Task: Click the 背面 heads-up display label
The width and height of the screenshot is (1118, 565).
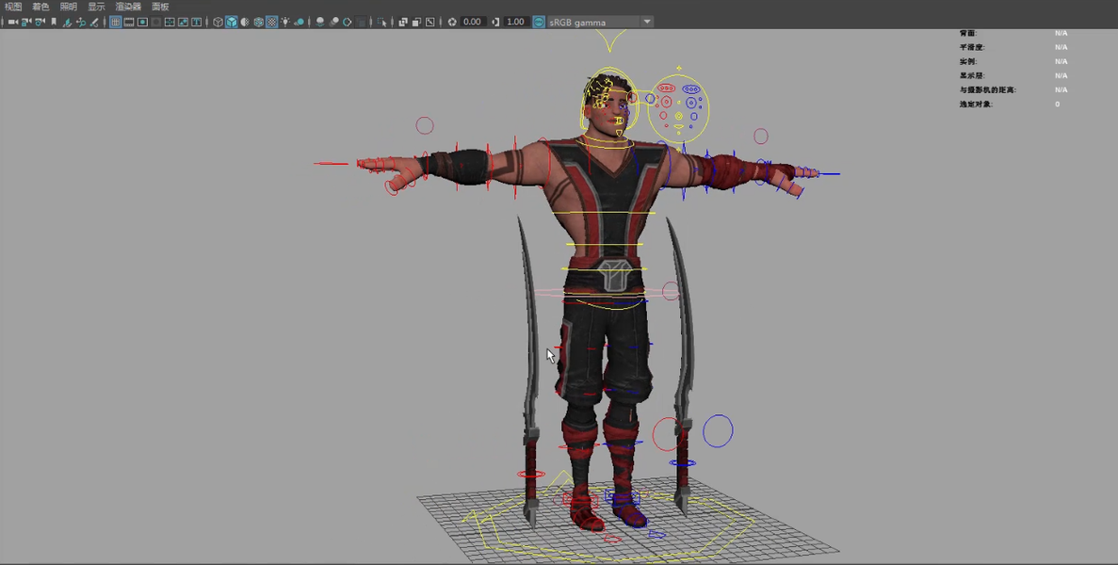Action: [967, 33]
